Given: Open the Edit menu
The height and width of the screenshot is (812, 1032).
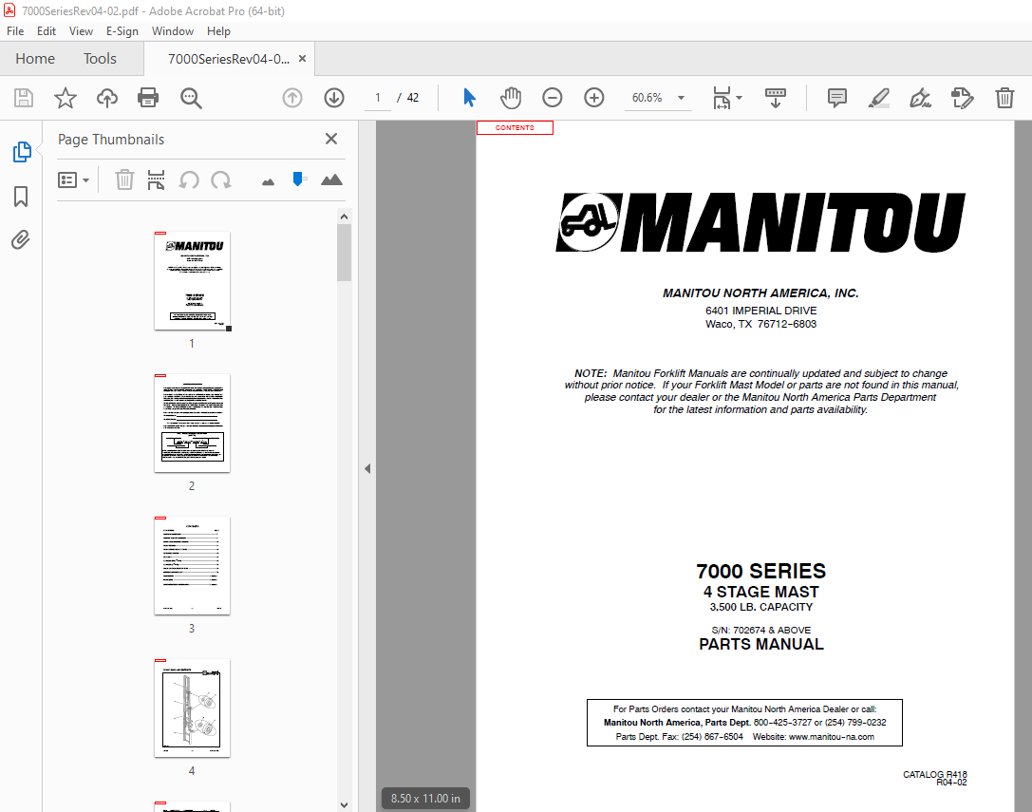Looking at the screenshot, I should [x=47, y=31].
